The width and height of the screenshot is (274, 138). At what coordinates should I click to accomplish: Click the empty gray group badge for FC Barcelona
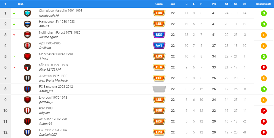159,89
